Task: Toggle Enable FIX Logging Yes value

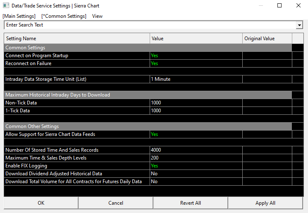Action: point(196,166)
